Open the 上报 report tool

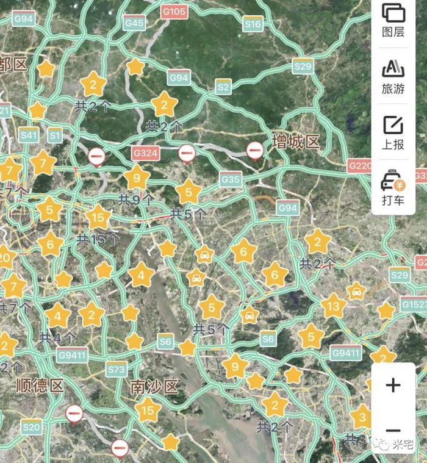393,133
